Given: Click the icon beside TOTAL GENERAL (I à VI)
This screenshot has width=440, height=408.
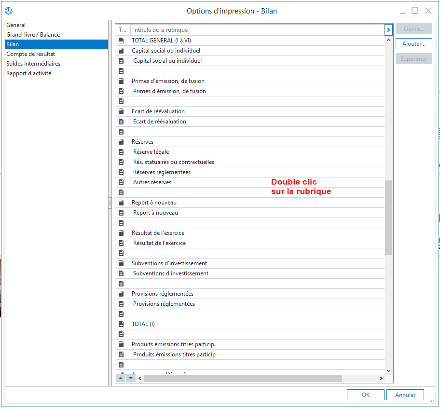Looking at the screenshot, I should (x=121, y=41).
